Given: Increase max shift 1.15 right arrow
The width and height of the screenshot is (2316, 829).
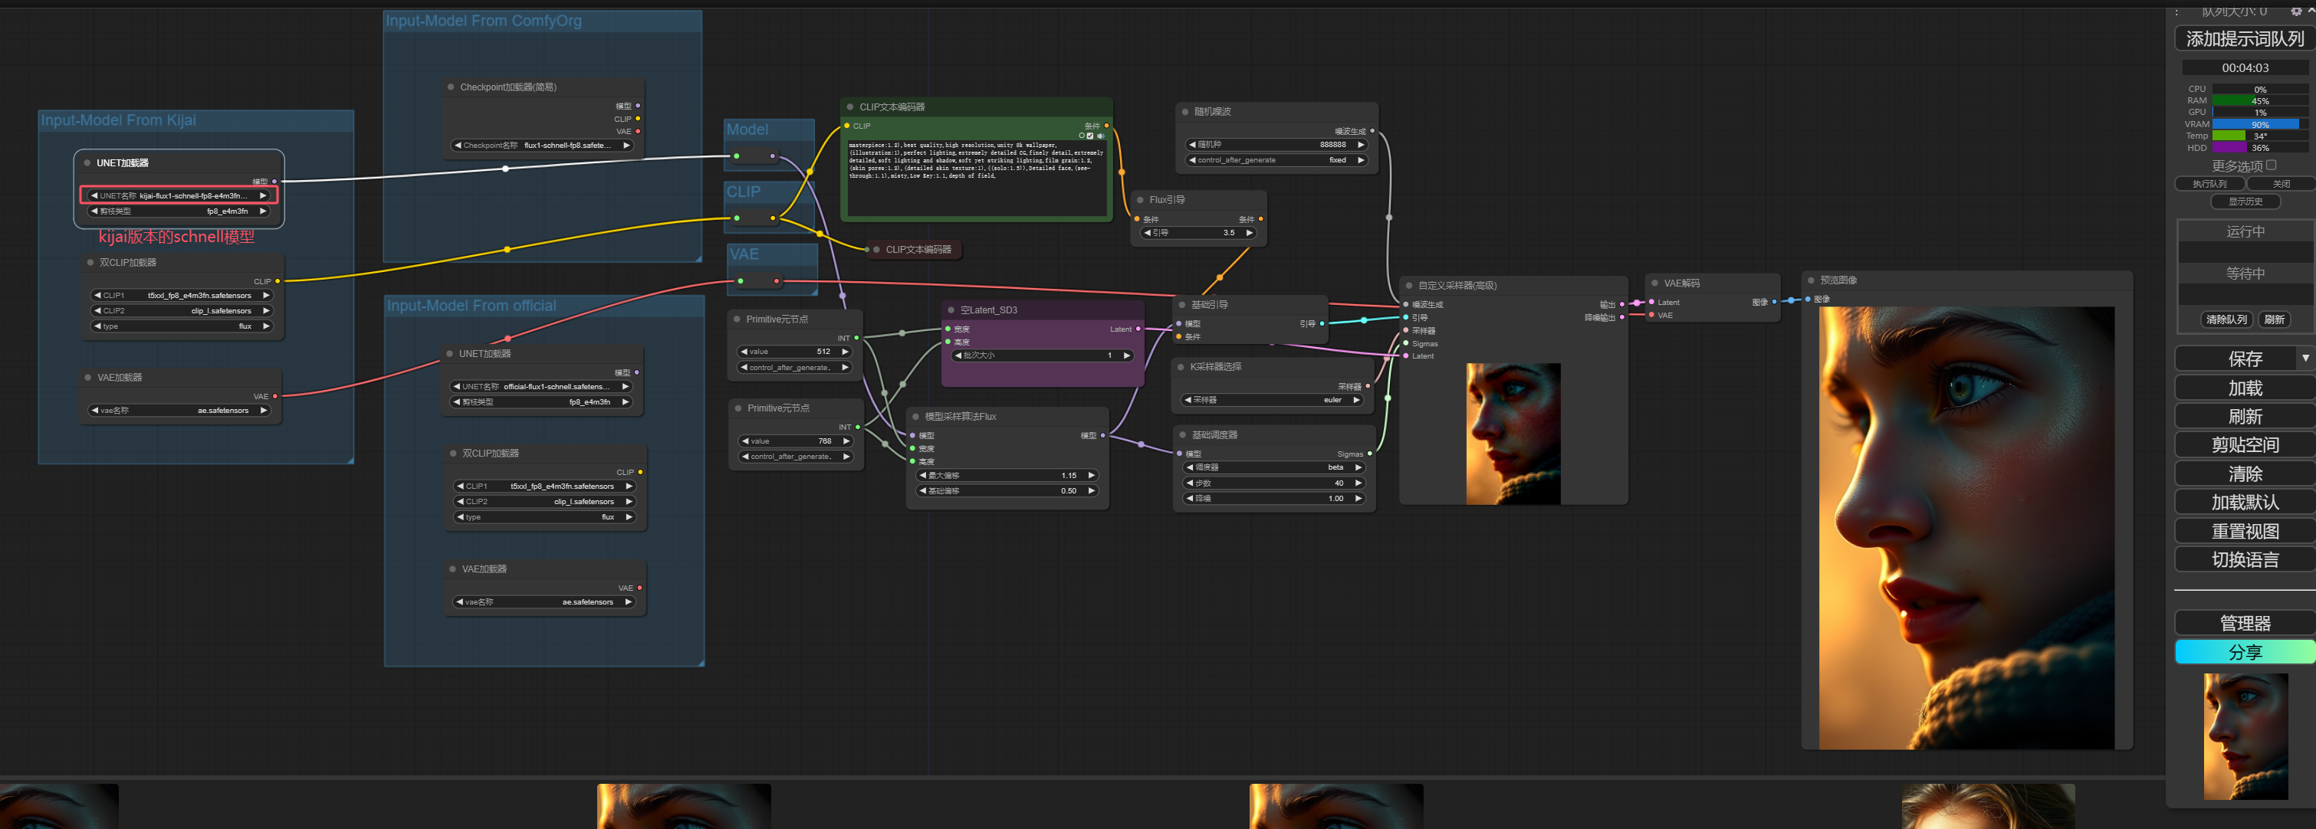Looking at the screenshot, I should [1091, 476].
